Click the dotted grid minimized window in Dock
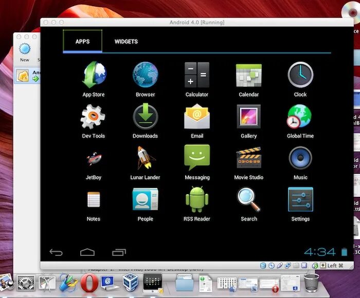Viewport: 360px width, 298px height. click(227, 284)
